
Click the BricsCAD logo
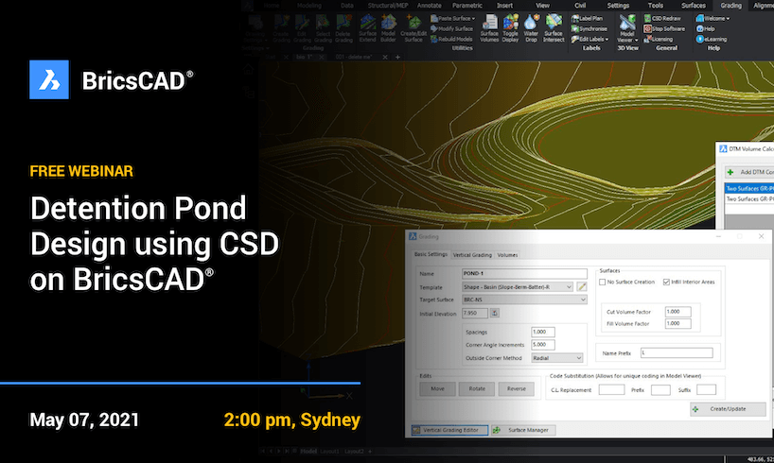pos(49,79)
